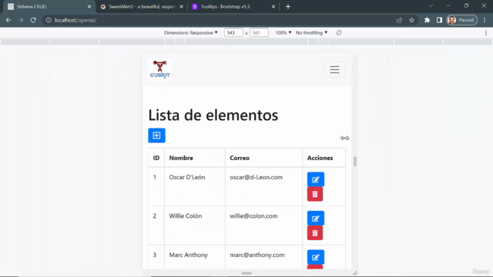
Task: Edit the Willie Colón row
Action: click(x=315, y=219)
